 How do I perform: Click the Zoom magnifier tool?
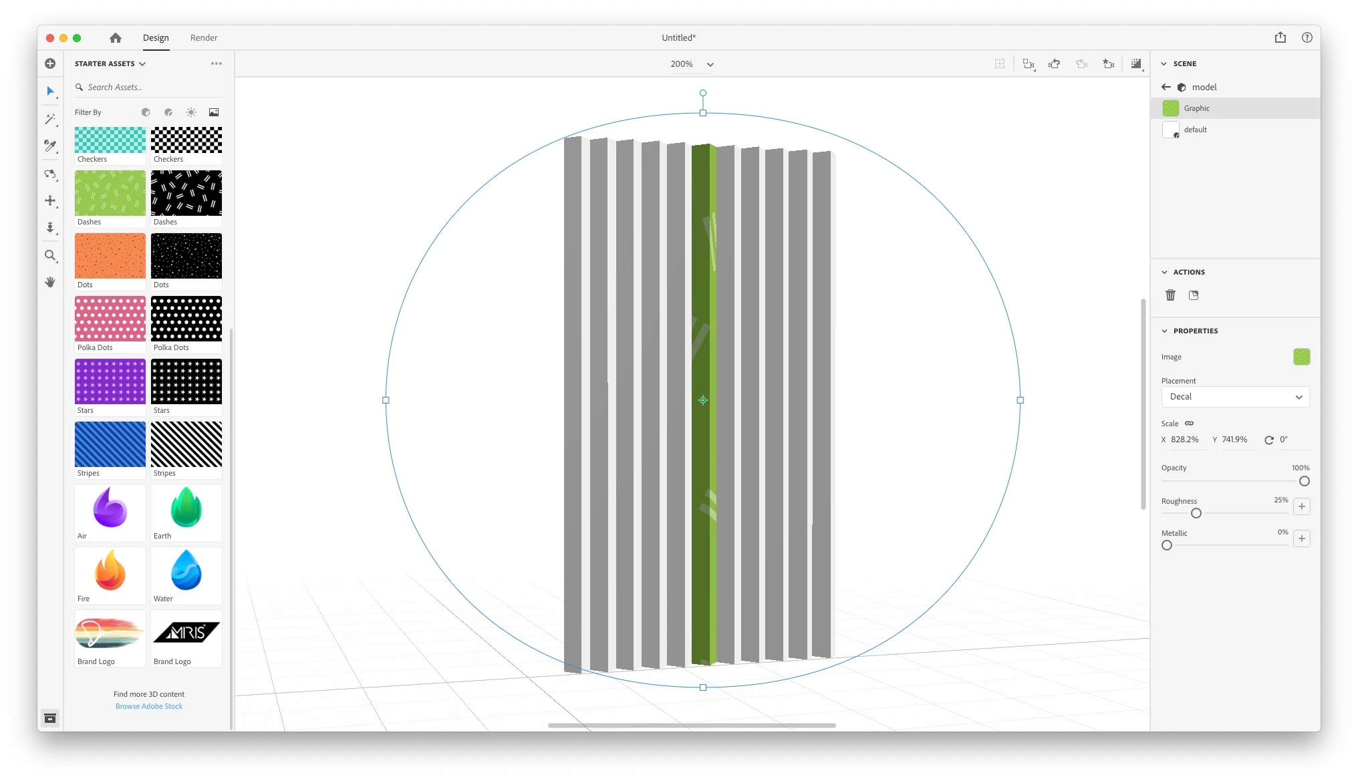(x=50, y=255)
